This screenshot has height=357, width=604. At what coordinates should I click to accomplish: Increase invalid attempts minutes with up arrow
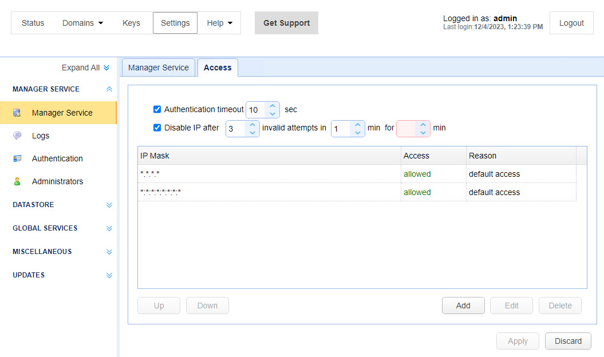point(358,124)
